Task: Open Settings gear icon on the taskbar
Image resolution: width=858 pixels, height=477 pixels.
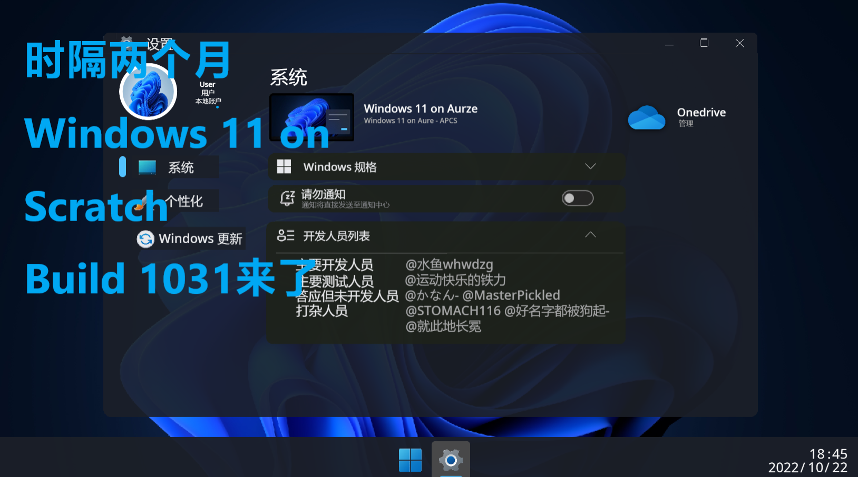Action: (451, 461)
